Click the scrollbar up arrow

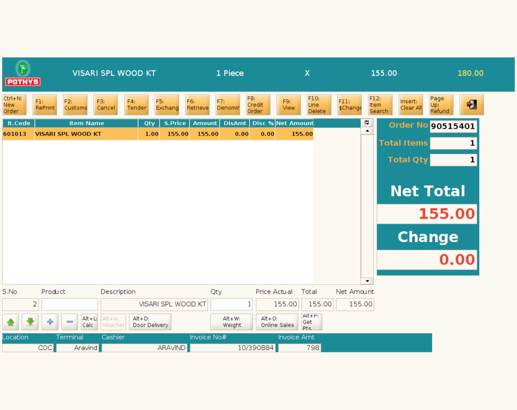[367, 131]
